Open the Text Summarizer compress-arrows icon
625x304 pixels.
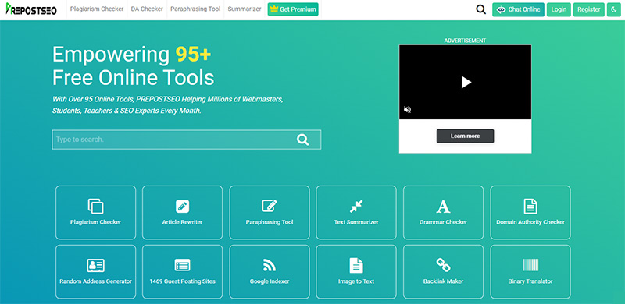point(356,206)
